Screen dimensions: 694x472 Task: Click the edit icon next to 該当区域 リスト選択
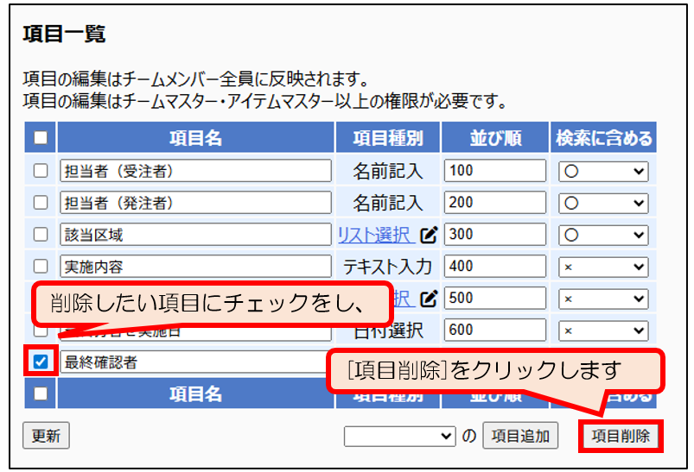pyautogui.click(x=429, y=234)
